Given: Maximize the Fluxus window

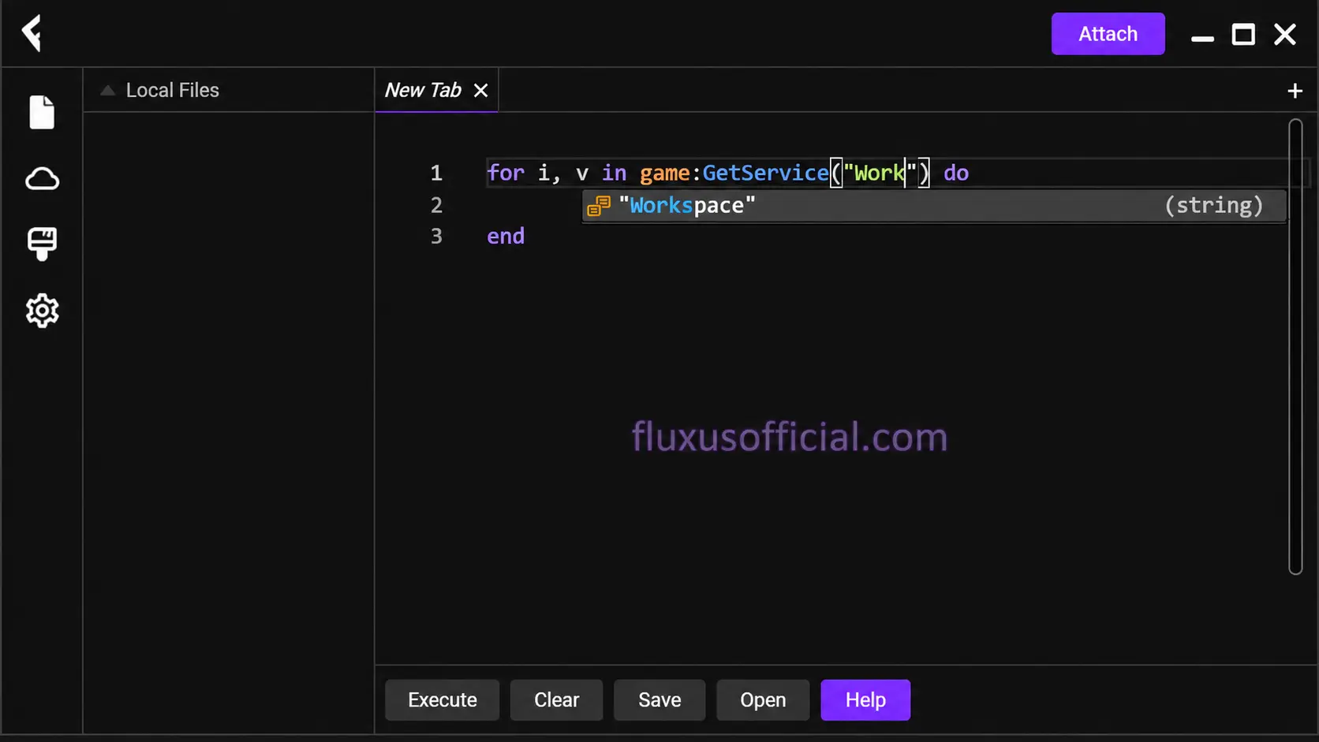Looking at the screenshot, I should pos(1243,35).
